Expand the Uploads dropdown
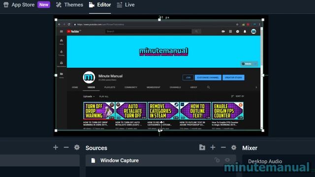The height and width of the screenshot is (177, 315). (89, 96)
